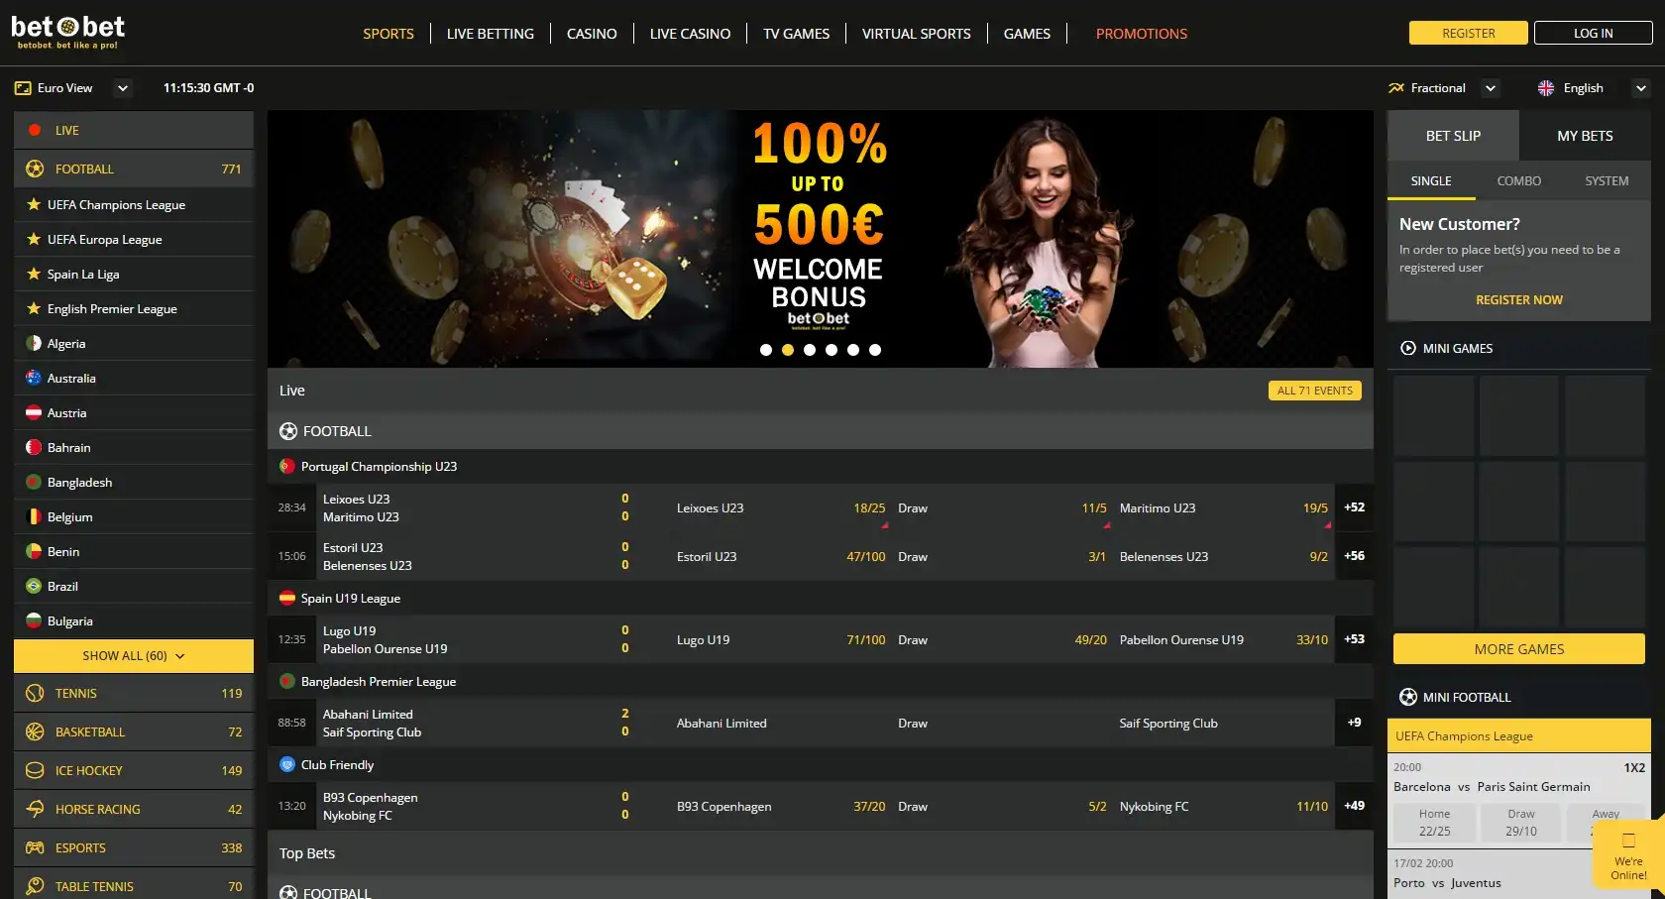This screenshot has width=1665, height=899.
Task: Expand the English language selector
Action: tap(1640, 88)
